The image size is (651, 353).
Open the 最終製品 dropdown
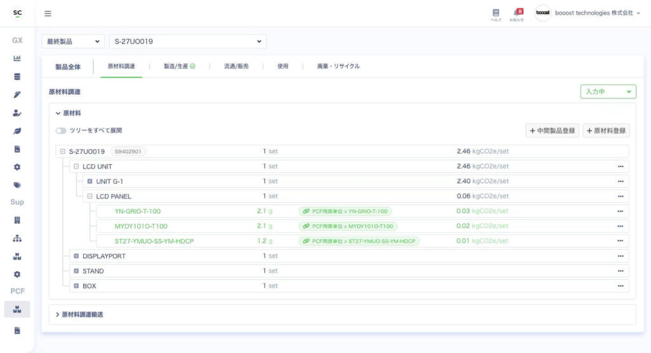72,41
